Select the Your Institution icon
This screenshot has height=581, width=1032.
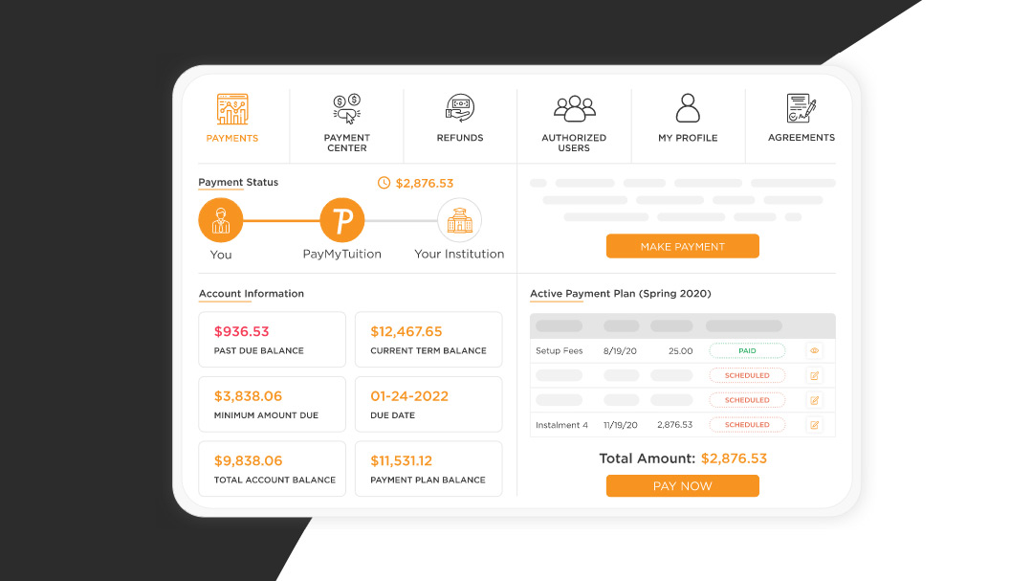460,218
